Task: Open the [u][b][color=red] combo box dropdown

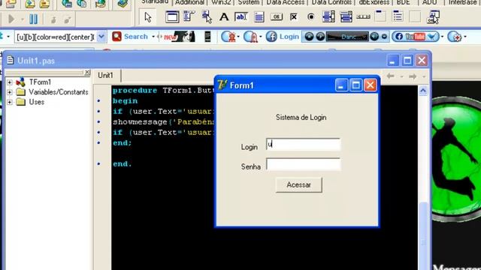Action: coord(101,37)
